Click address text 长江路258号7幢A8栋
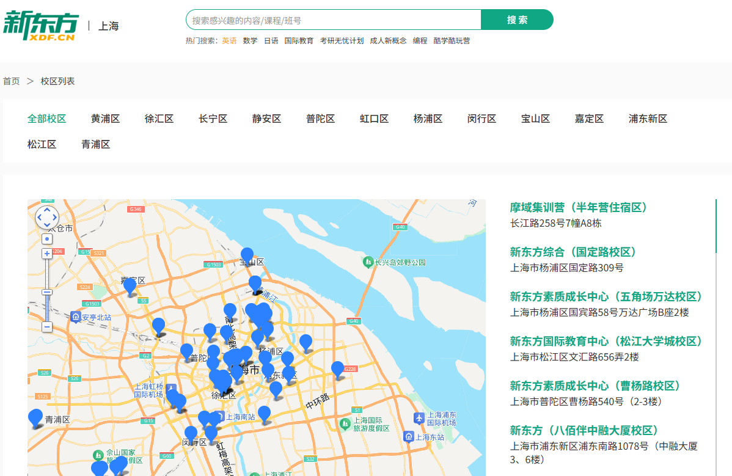Screen dimensions: 732x476 click(555, 223)
